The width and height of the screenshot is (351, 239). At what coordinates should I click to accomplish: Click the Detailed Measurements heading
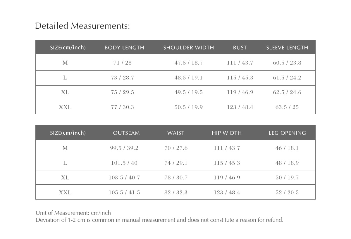point(82,26)
